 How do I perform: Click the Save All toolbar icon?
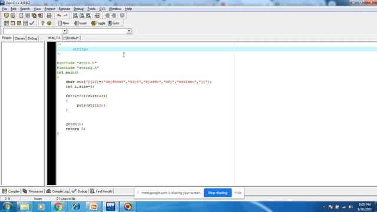[x=34, y=15]
